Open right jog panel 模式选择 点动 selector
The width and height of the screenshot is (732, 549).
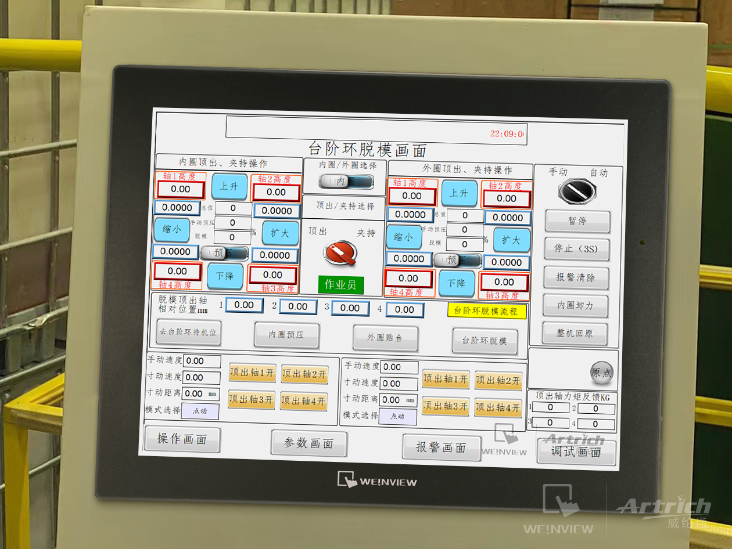(x=397, y=417)
